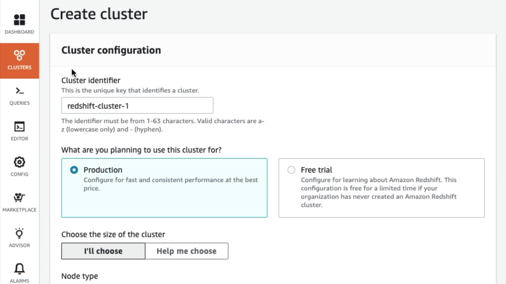The image size is (506, 284).
Task: Open the Advisor lightbulb icon
Action: click(19, 234)
